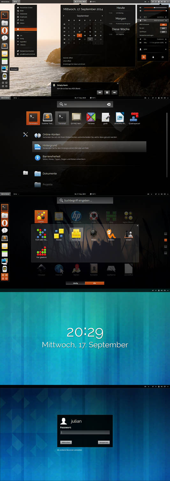Open the Karten maps app
The image size is (170, 481).
[76, 270]
